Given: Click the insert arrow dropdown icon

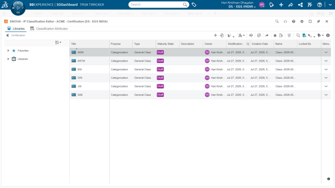Looking at the screenshot, I should tap(231, 35).
